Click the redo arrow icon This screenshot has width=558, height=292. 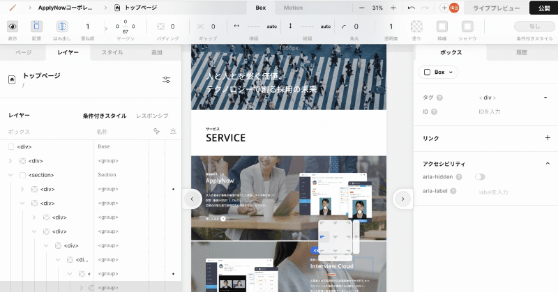coord(425,8)
